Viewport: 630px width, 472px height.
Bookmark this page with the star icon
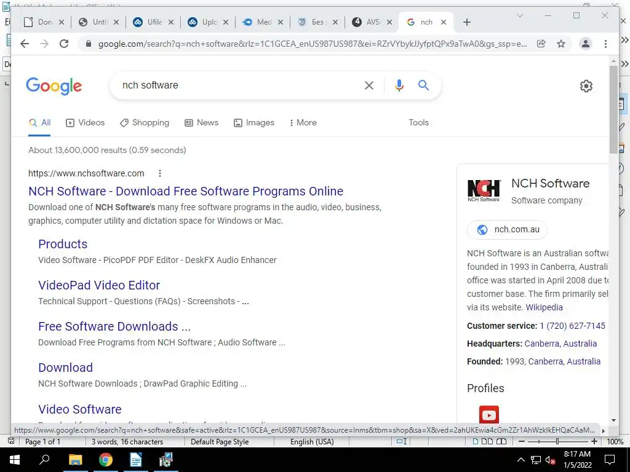[561, 44]
